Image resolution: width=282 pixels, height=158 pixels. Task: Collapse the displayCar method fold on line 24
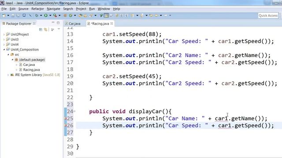[74, 111]
